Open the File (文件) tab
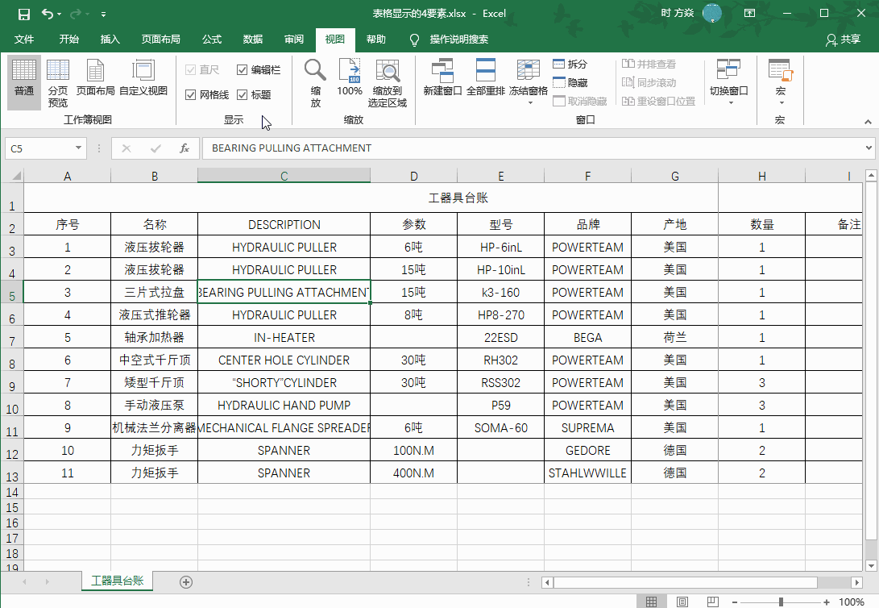The height and width of the screenshot is (608, 879). click(24, 40)
